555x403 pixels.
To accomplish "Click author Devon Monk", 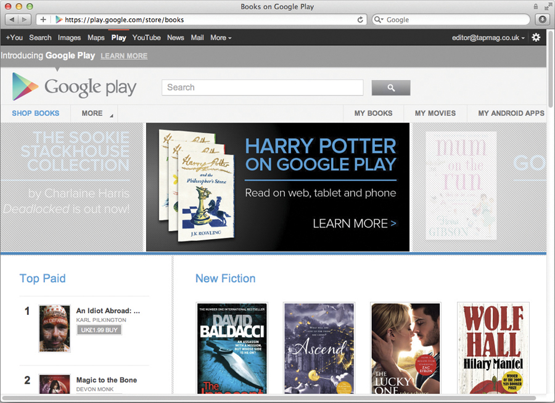I will [x=95, y=389].
